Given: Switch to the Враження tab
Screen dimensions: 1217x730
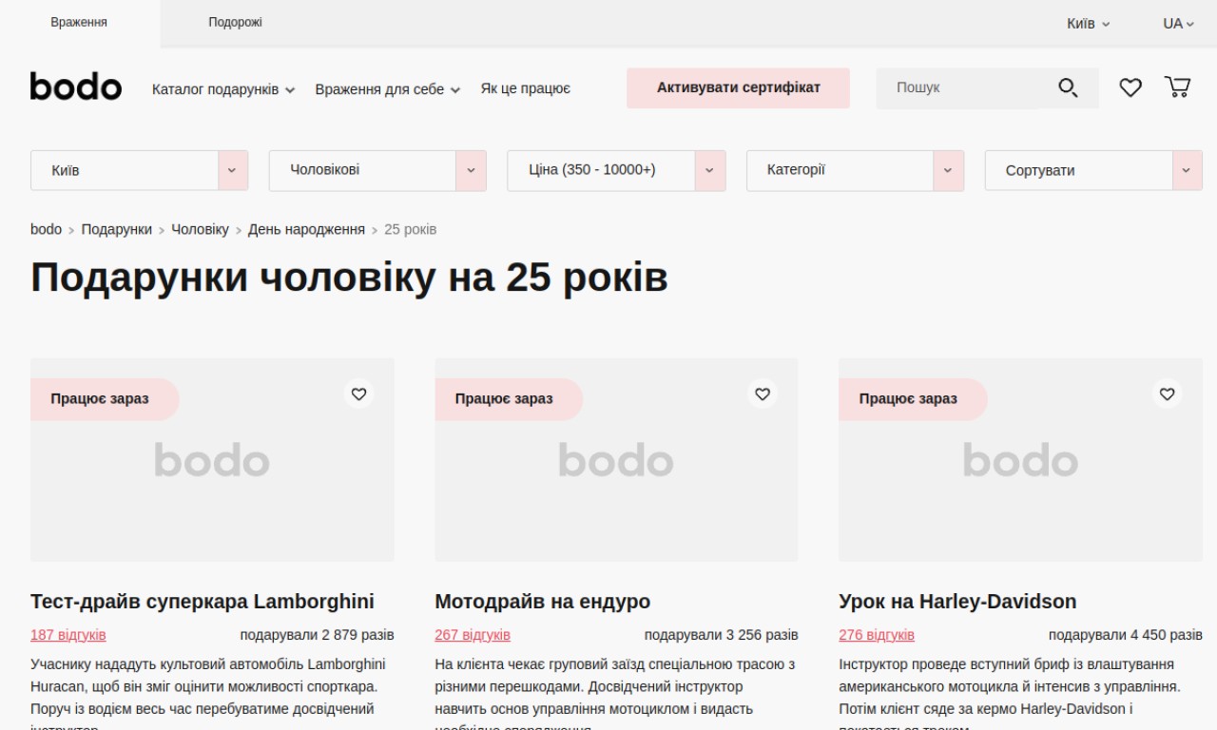Looking at the screenshot, I should (79, 22).
